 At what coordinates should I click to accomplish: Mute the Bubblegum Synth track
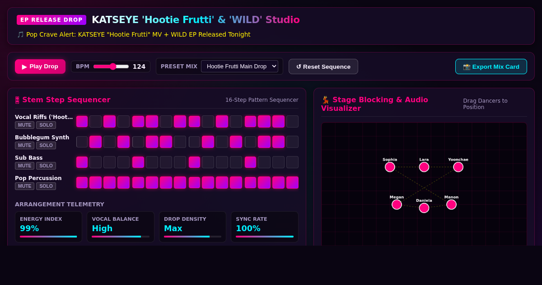pos(24,145)
